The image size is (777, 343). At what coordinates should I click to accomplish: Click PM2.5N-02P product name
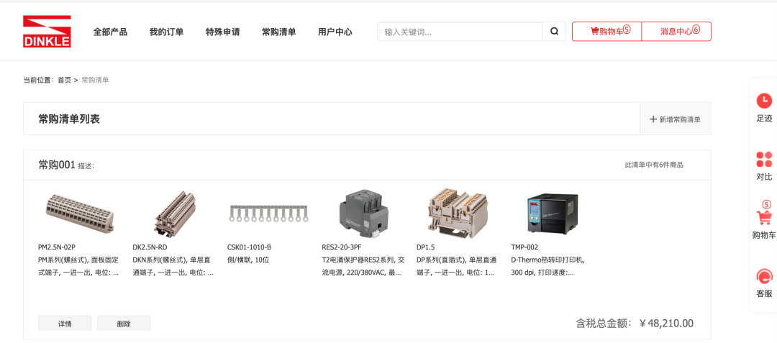[57, 247]
